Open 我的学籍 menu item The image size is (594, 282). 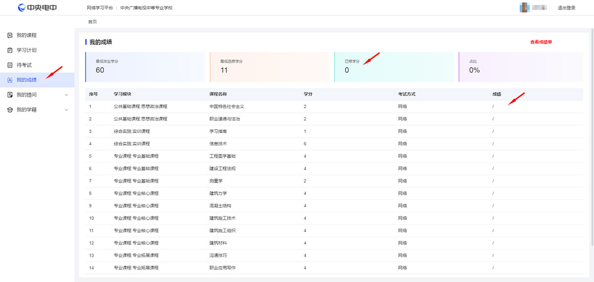[x=37, y=109]
